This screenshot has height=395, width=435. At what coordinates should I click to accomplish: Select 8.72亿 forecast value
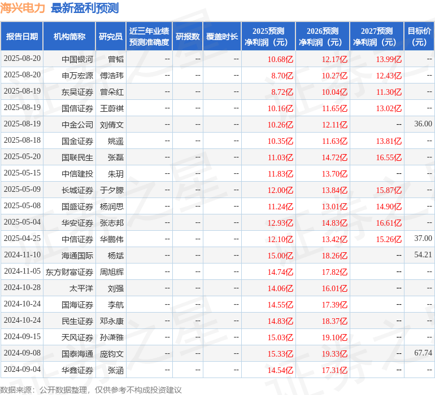click(x=282, y=92)
